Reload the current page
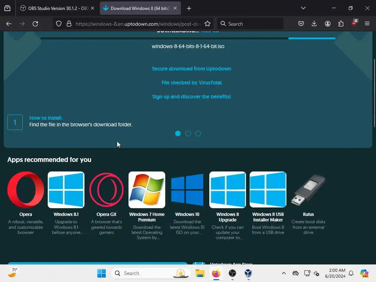 35,24
